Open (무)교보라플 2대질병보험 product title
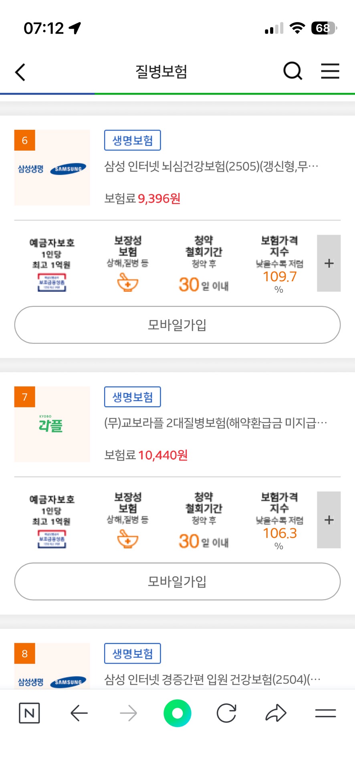The height and width of the screenshot is (769, 355). pyautogui.click(x=216, y=423)
